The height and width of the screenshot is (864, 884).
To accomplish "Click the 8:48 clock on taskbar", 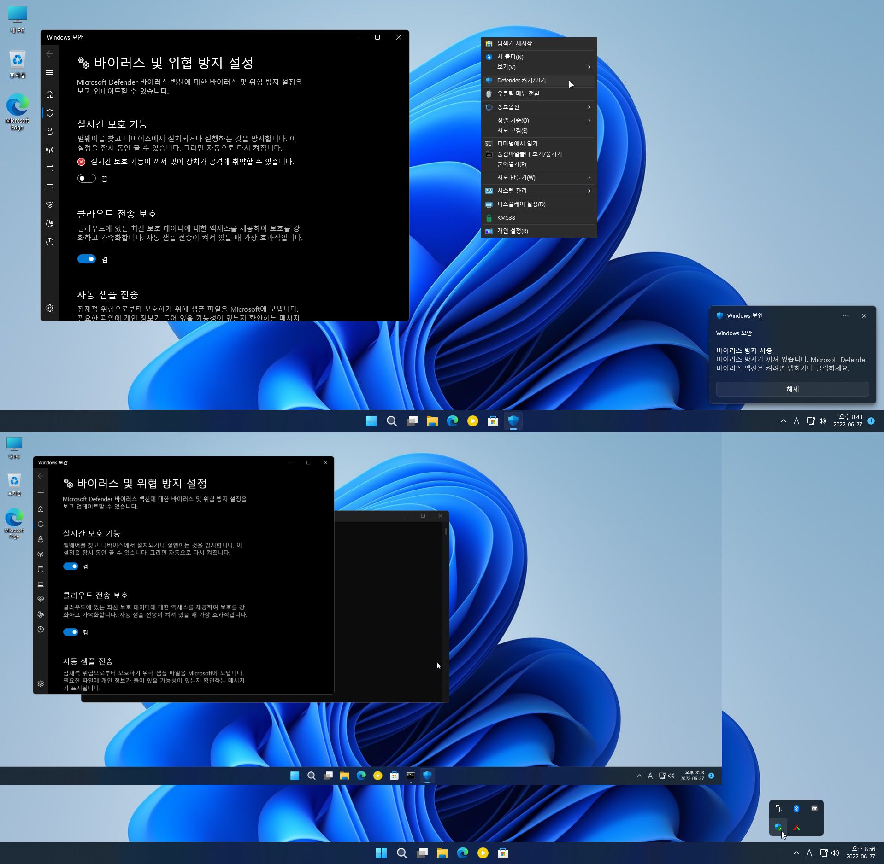I will click(x=847, y=421).
